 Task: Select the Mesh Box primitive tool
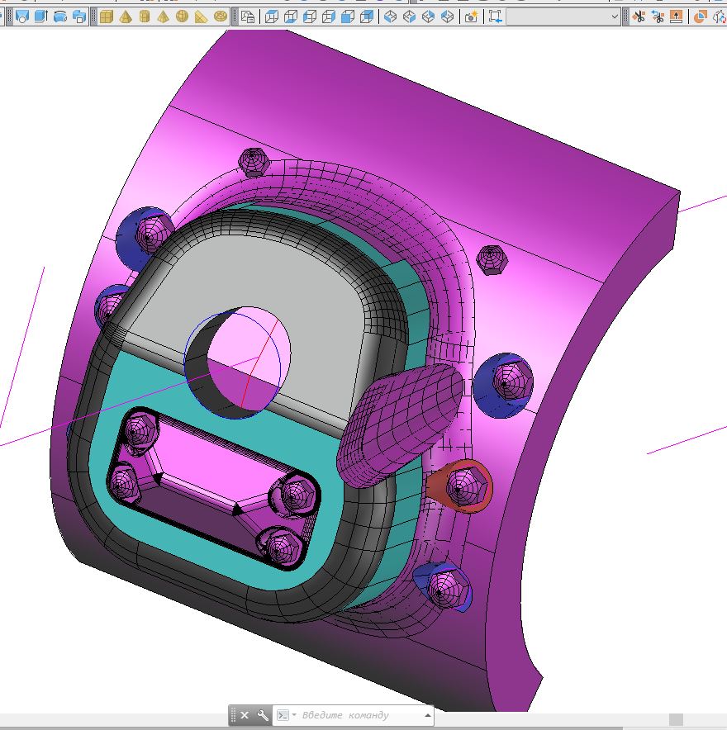point(107,17)
